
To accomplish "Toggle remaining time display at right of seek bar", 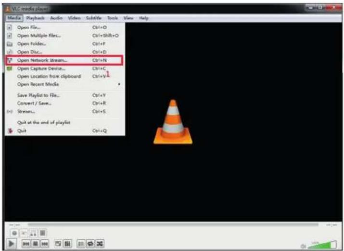I will tap(331, 225).
